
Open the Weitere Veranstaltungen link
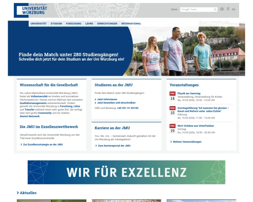[x=187, y=142]
